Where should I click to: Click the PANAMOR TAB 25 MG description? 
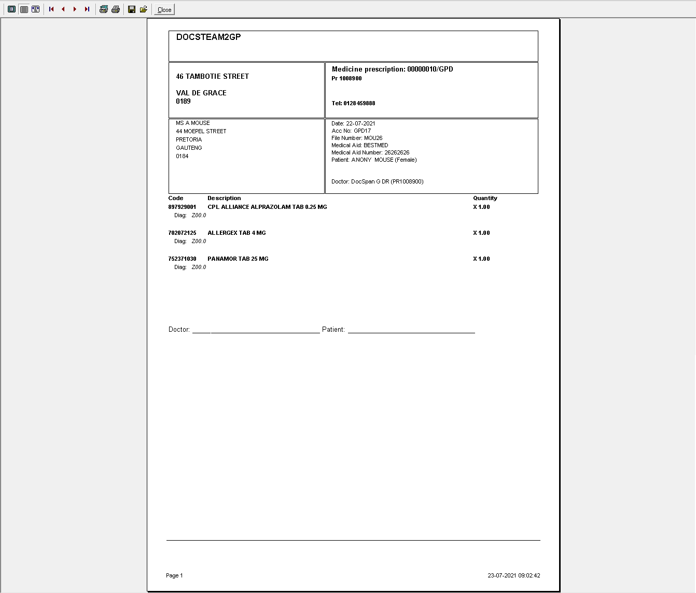[238, 259]
